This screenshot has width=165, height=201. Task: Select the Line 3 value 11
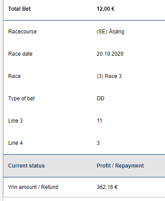coord(99,121)
